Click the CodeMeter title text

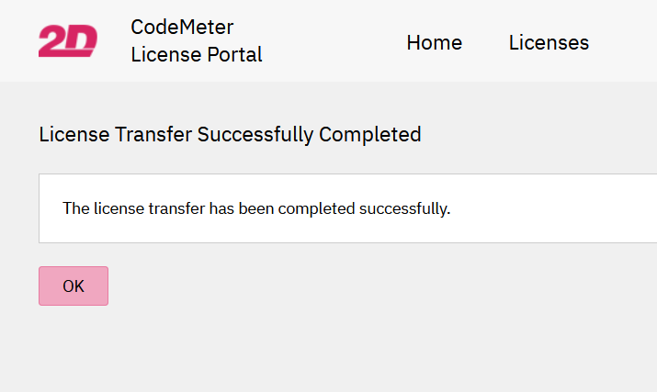[x=182, y=27]
